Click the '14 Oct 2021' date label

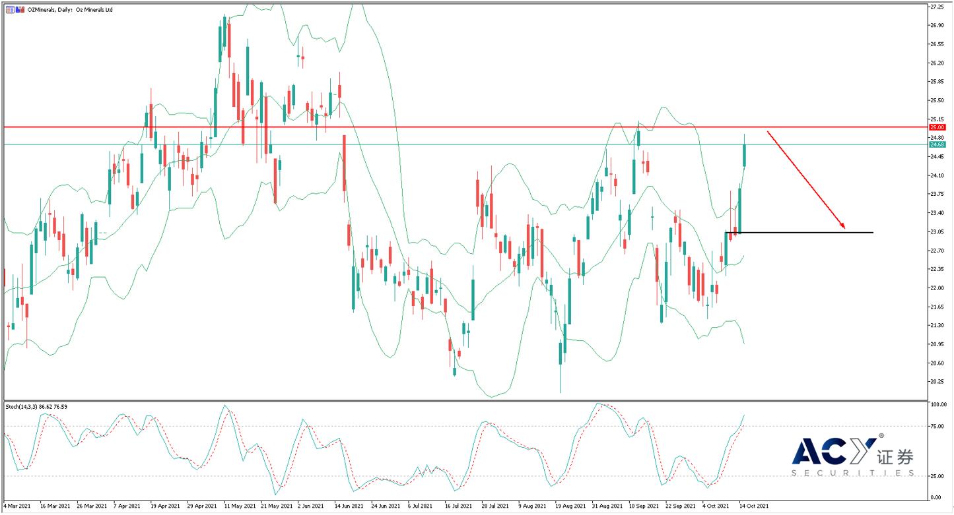753,506
